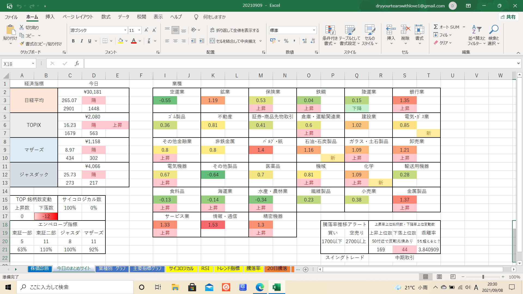523x294 pixels.
Task: Click the insert function fx icon
Action: [x=77, y=63]
